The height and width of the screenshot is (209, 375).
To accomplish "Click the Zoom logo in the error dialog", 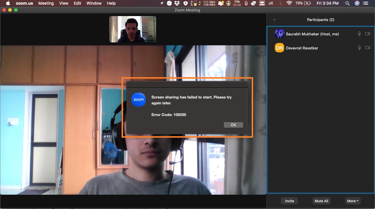I will click(138, 100).
